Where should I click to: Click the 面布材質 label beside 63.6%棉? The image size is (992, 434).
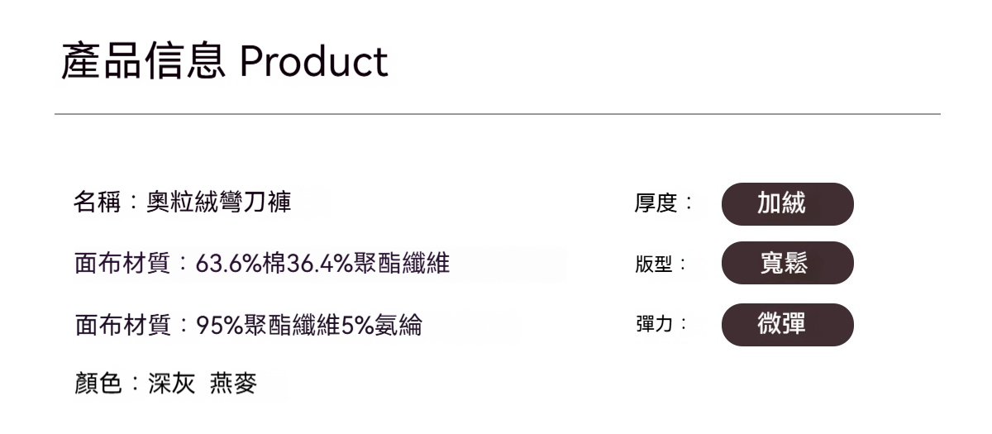pyautogui.click(x=122, y=265)
